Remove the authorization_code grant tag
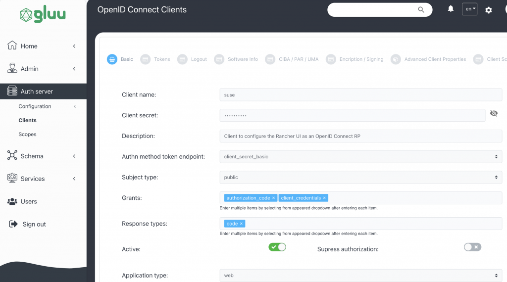 point(273,198)
